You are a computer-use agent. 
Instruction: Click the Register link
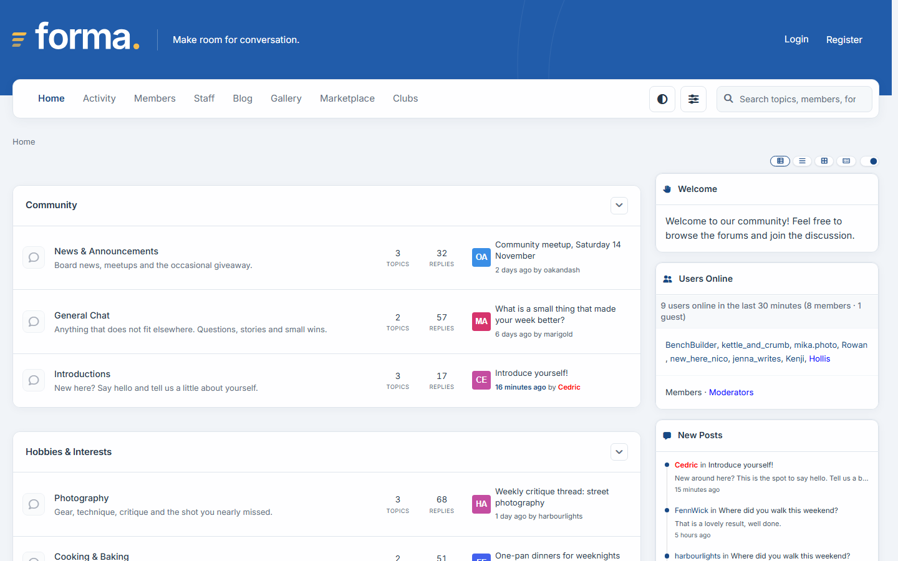pos(844,40)
